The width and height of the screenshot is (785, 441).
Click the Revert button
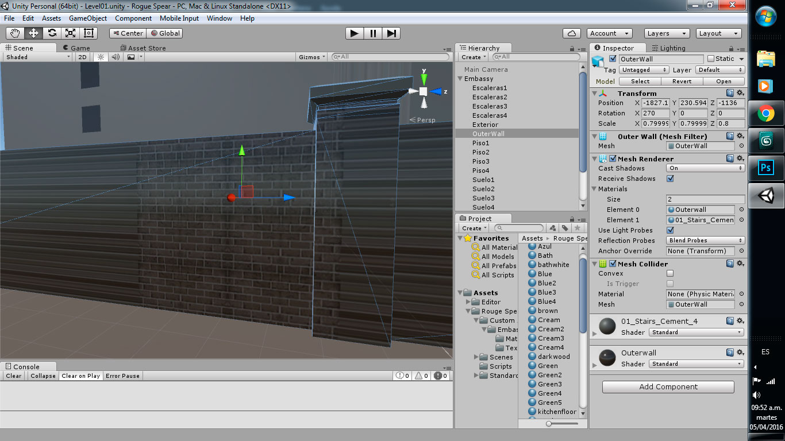(x=682, y=82)
